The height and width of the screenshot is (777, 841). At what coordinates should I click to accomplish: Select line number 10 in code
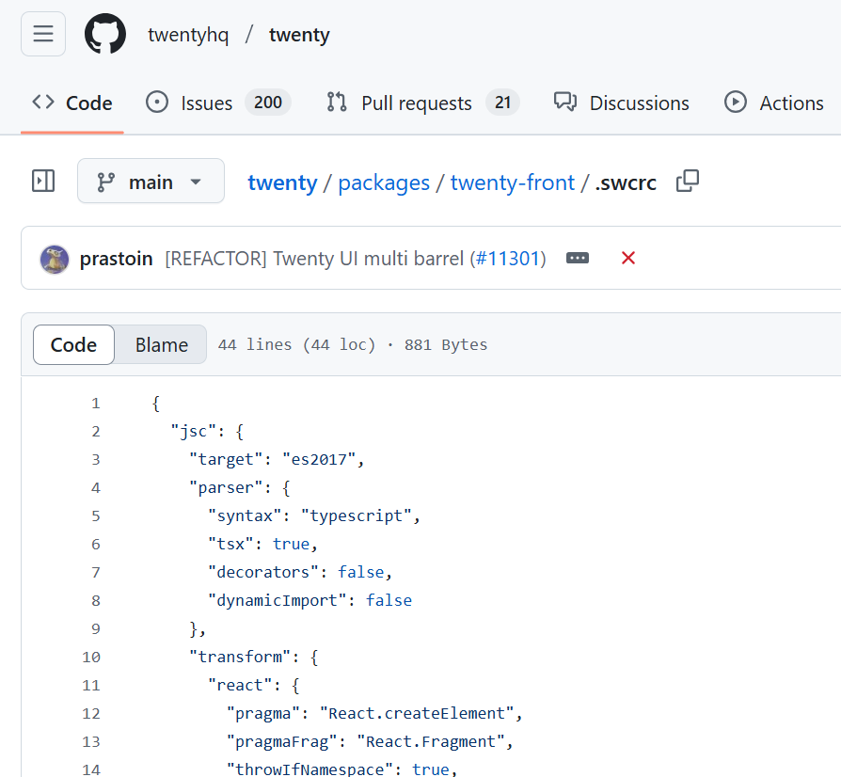coord(91,657)
